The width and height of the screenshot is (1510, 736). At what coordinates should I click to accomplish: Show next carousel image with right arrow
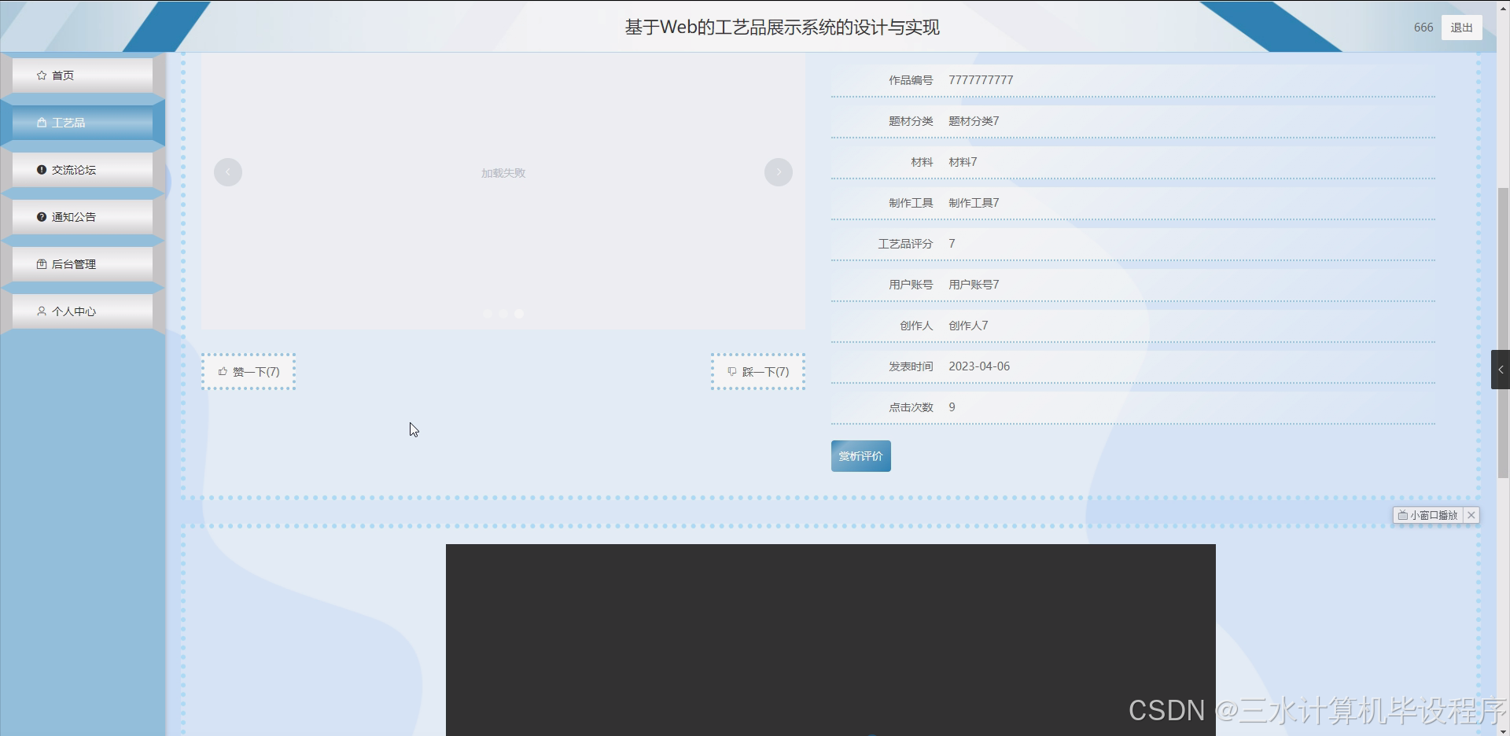click(779, 172)
